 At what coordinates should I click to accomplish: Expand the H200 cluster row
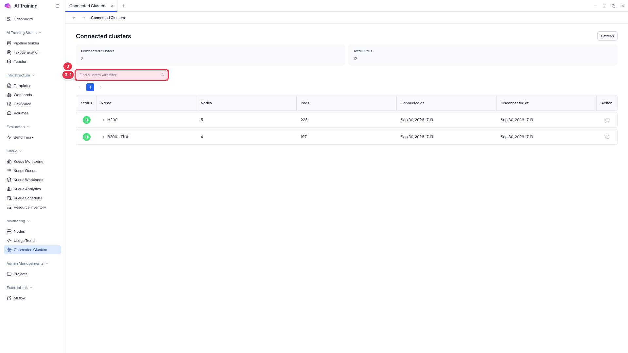(103, 120)
